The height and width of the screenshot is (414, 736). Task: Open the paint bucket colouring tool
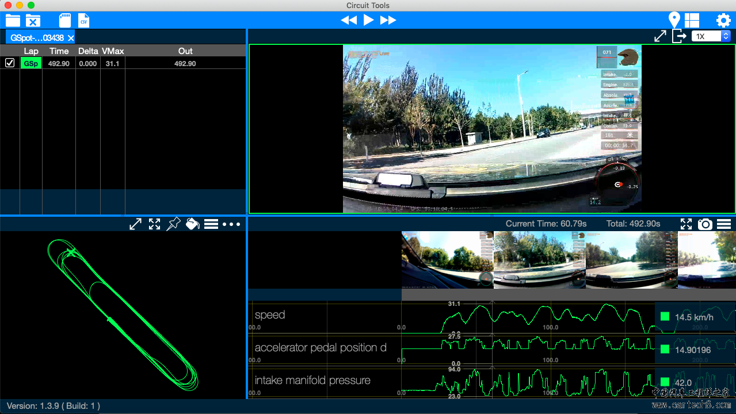pos(192,224)
